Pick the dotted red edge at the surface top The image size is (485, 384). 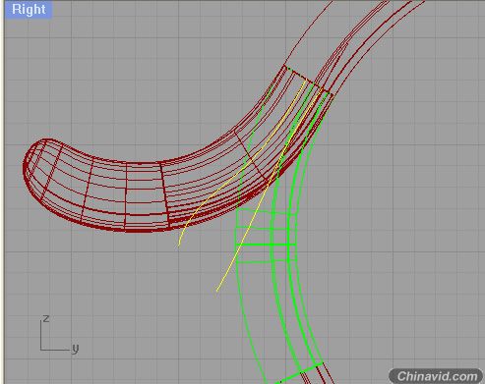click(308, 80)
